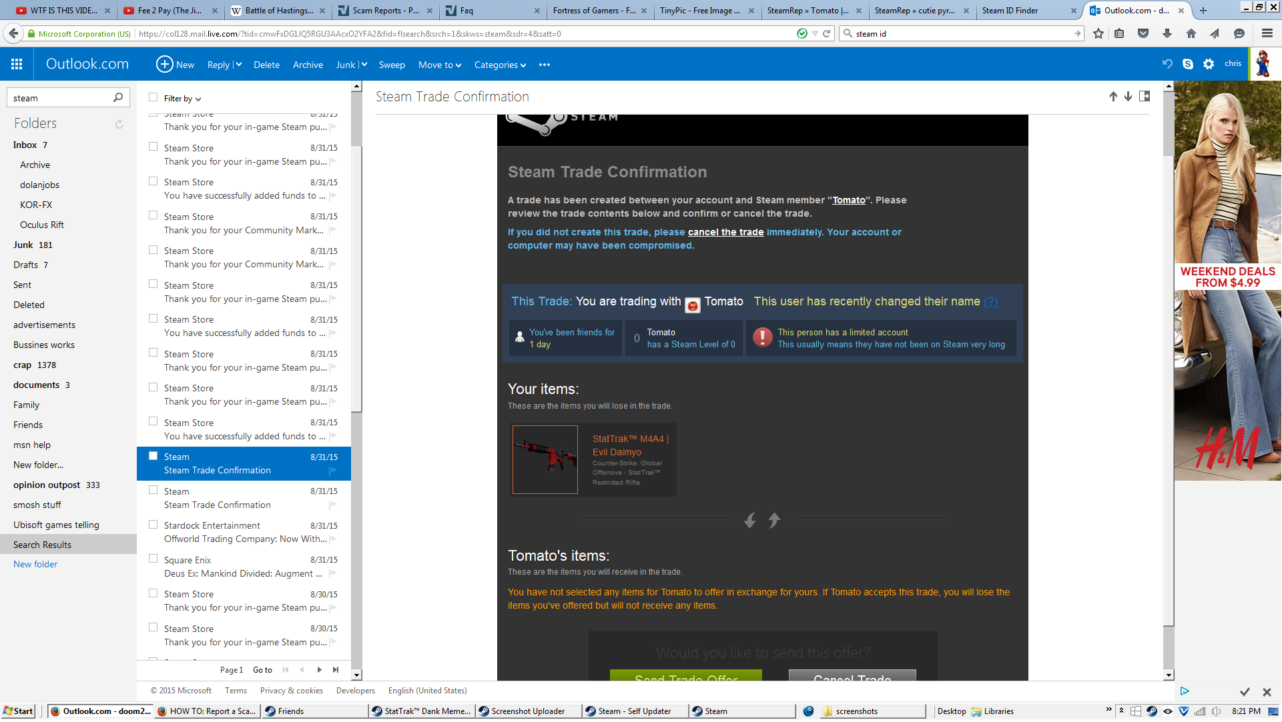Switch to the Steam ID Finder browser tab

click(1009, 10)
